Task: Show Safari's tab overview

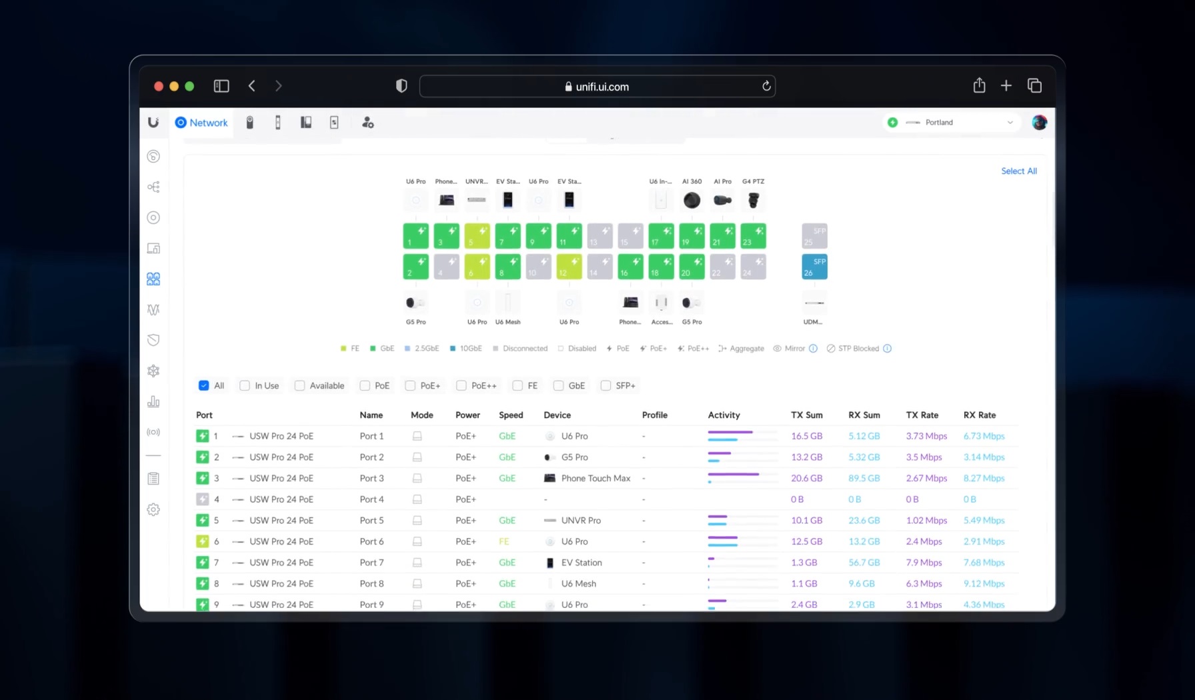Action: click(x=1034, y=85)
